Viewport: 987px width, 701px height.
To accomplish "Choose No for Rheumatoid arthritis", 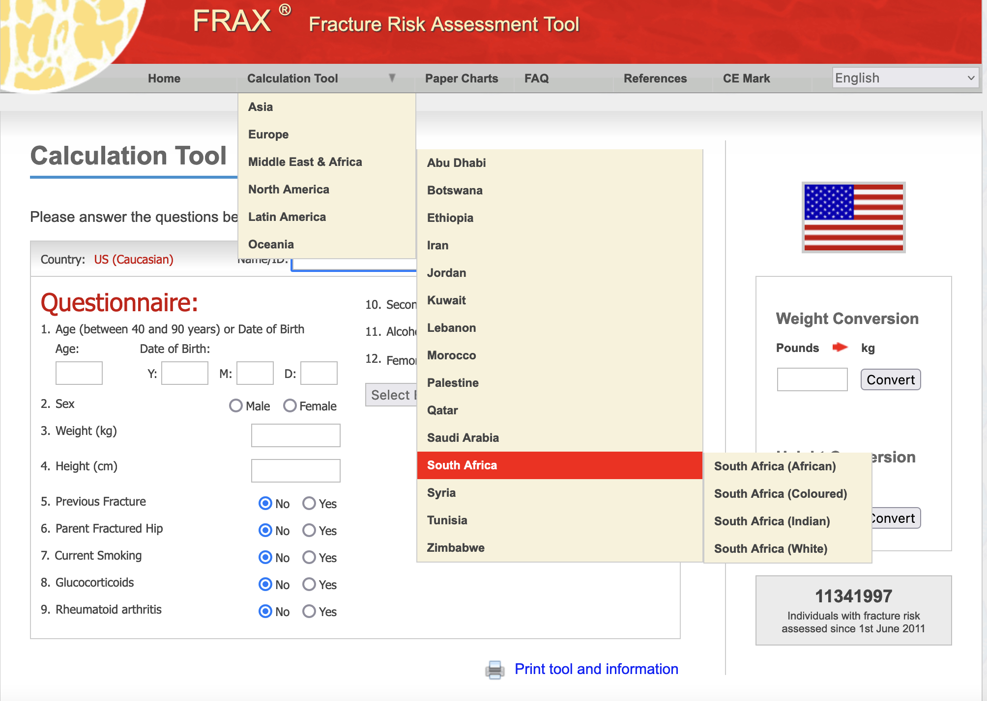I will [x=265, y=611].
